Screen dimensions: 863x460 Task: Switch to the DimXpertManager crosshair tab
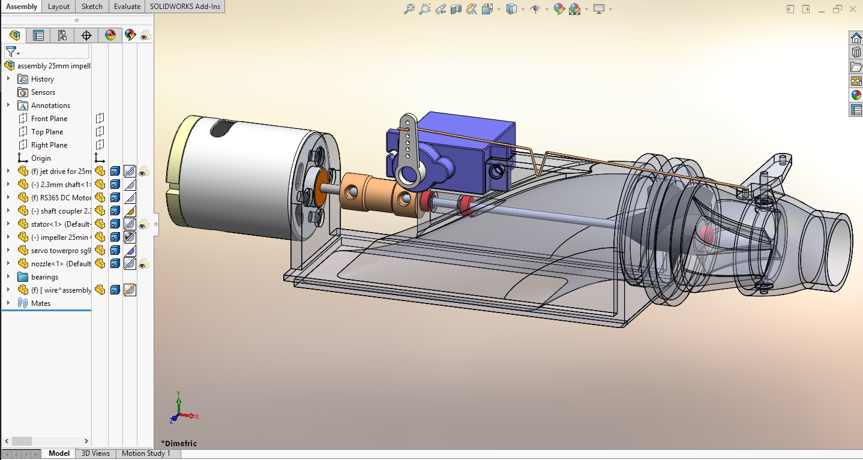(86, 35)
